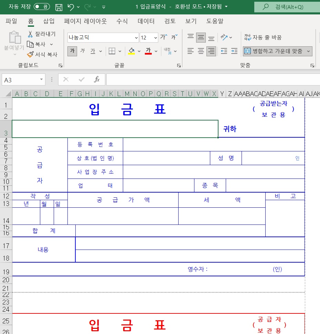Switch to the 검토 tab
Screen dimensions: 320x334
point(170,21)
